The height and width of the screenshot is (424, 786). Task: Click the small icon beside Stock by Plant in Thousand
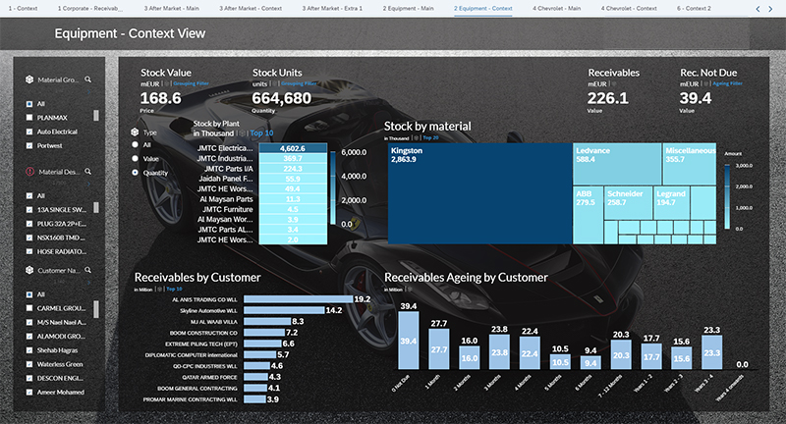(x=242, y=133)
